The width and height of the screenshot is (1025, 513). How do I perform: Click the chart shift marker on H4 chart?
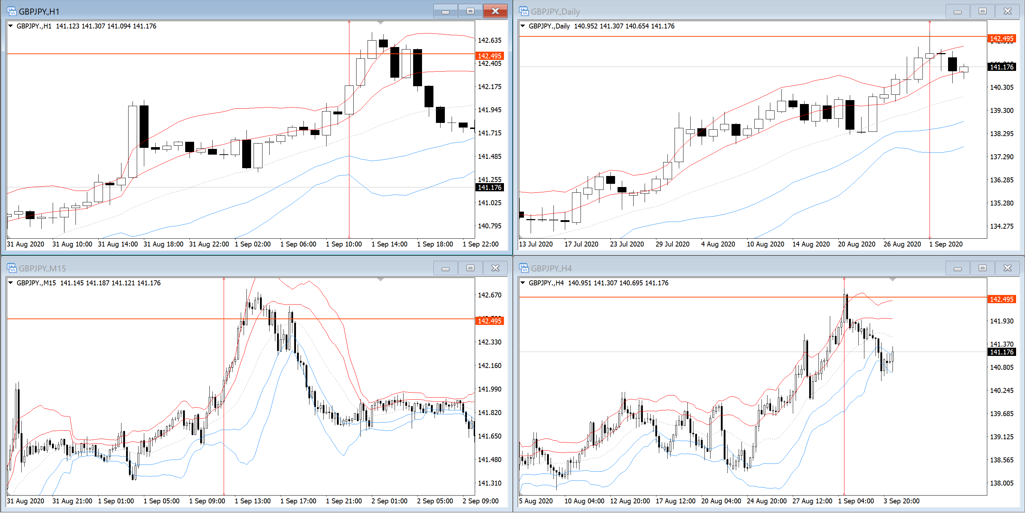pyautogui.click(x=893, y=279)
